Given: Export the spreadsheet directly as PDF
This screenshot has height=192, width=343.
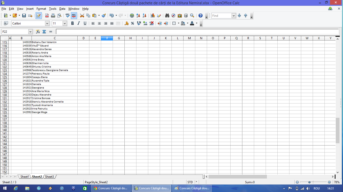Looking at the screenshot, I should [47, 15].
